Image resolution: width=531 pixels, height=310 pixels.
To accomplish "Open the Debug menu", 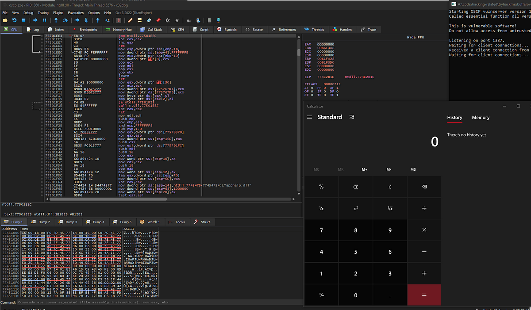I will pos(27,13).
